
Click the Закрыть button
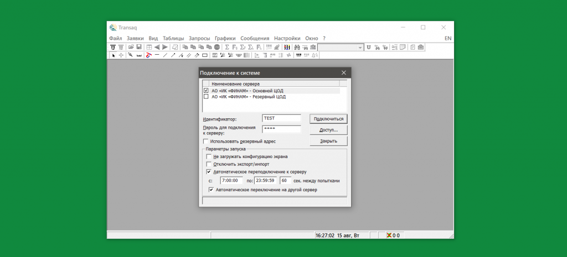pos(329,141)
